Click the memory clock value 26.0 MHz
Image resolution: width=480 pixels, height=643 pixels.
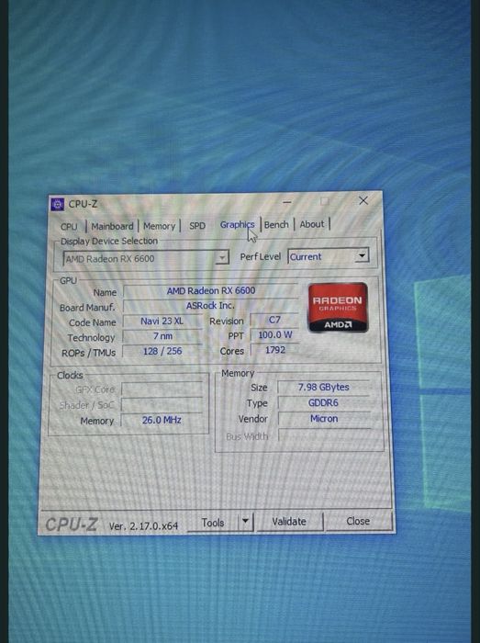point(162,420)
